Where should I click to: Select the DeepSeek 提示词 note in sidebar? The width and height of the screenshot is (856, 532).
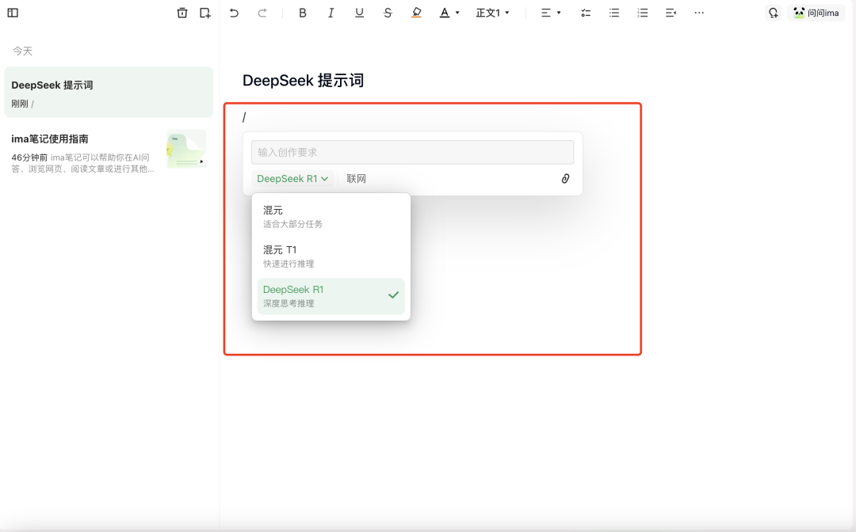click(x=109, y=92)
